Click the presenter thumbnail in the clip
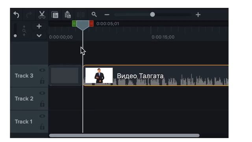 pyautogui.click(x=99, y=75)
